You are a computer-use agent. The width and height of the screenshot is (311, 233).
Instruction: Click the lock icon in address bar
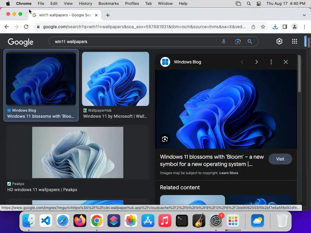[x=38, y=27]
